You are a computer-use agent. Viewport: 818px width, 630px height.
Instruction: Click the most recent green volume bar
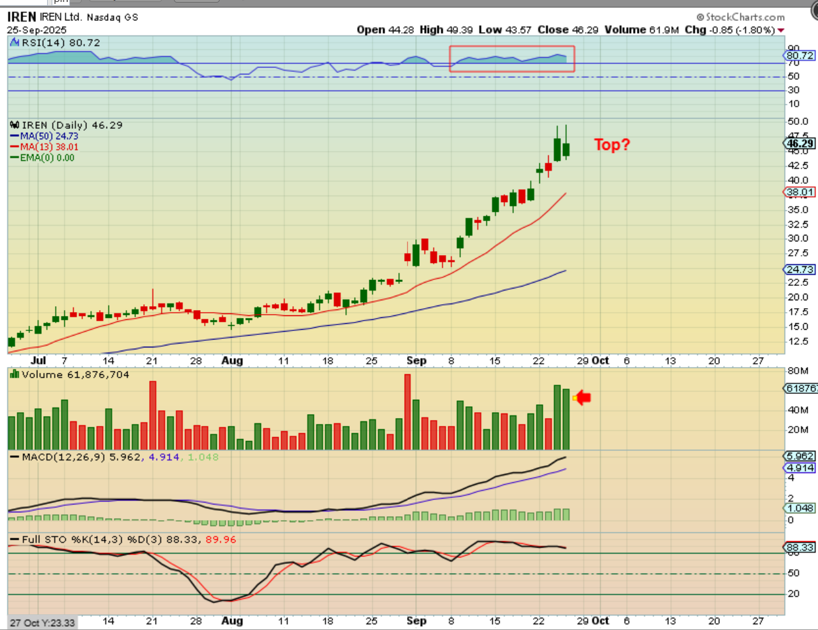[x=566, y=419]
